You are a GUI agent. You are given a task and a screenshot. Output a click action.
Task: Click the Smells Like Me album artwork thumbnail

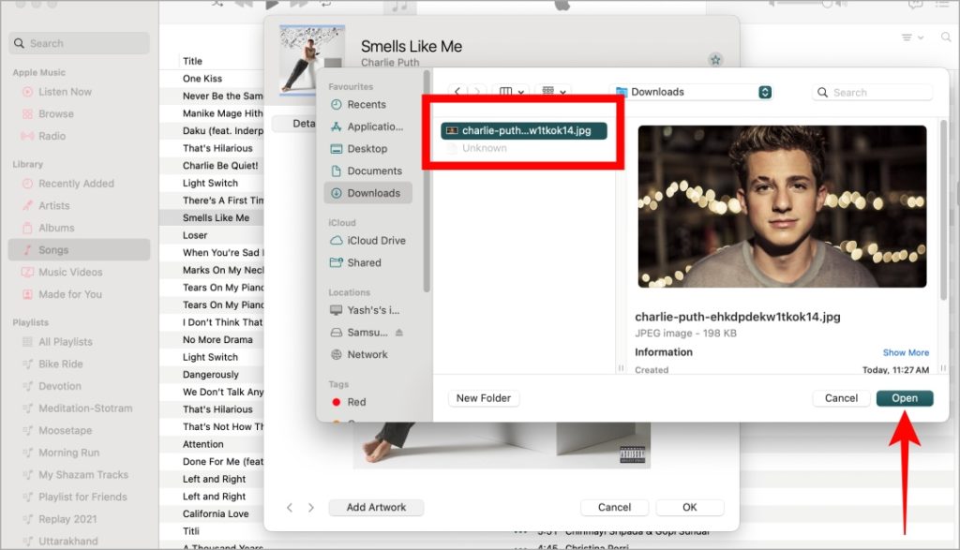point(312,59)
